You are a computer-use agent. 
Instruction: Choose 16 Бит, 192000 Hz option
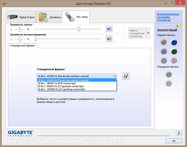click(x=77, y=89)
